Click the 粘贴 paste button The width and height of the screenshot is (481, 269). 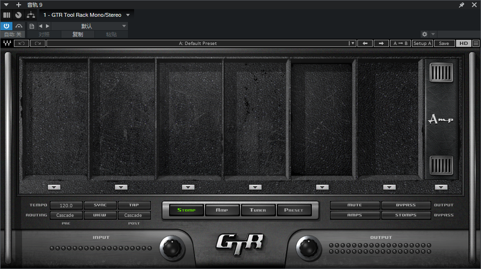[111, 34]
